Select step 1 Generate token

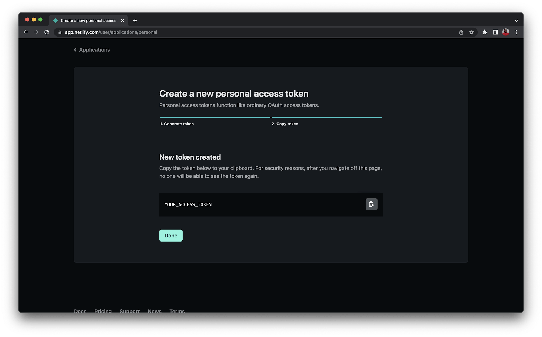click(177, 124)
